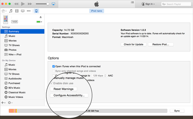The image size is (193, 119).
Task: Select Summary in Settings sidebar
Action: (23, 32)
